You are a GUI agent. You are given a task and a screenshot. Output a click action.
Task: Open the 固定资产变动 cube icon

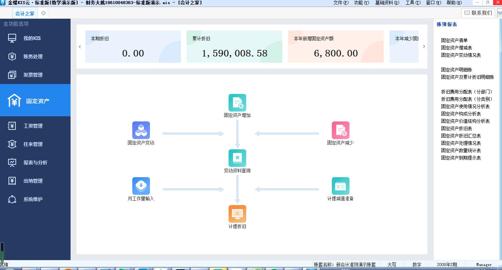click(x=141, y=130)
